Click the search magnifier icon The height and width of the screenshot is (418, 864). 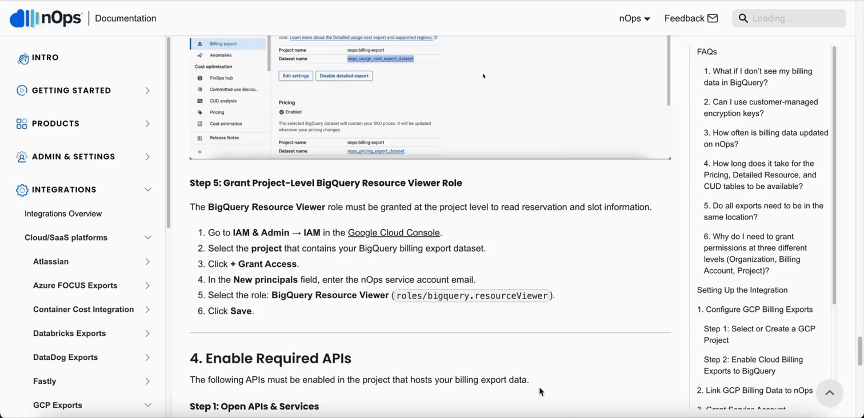pyautogui.click(x=743, y=18)
